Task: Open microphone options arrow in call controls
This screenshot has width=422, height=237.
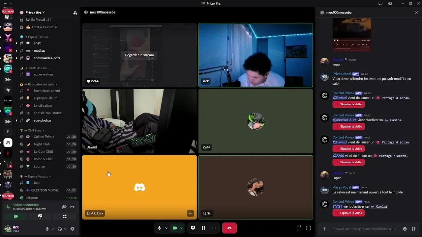Action: pos(166,228)
